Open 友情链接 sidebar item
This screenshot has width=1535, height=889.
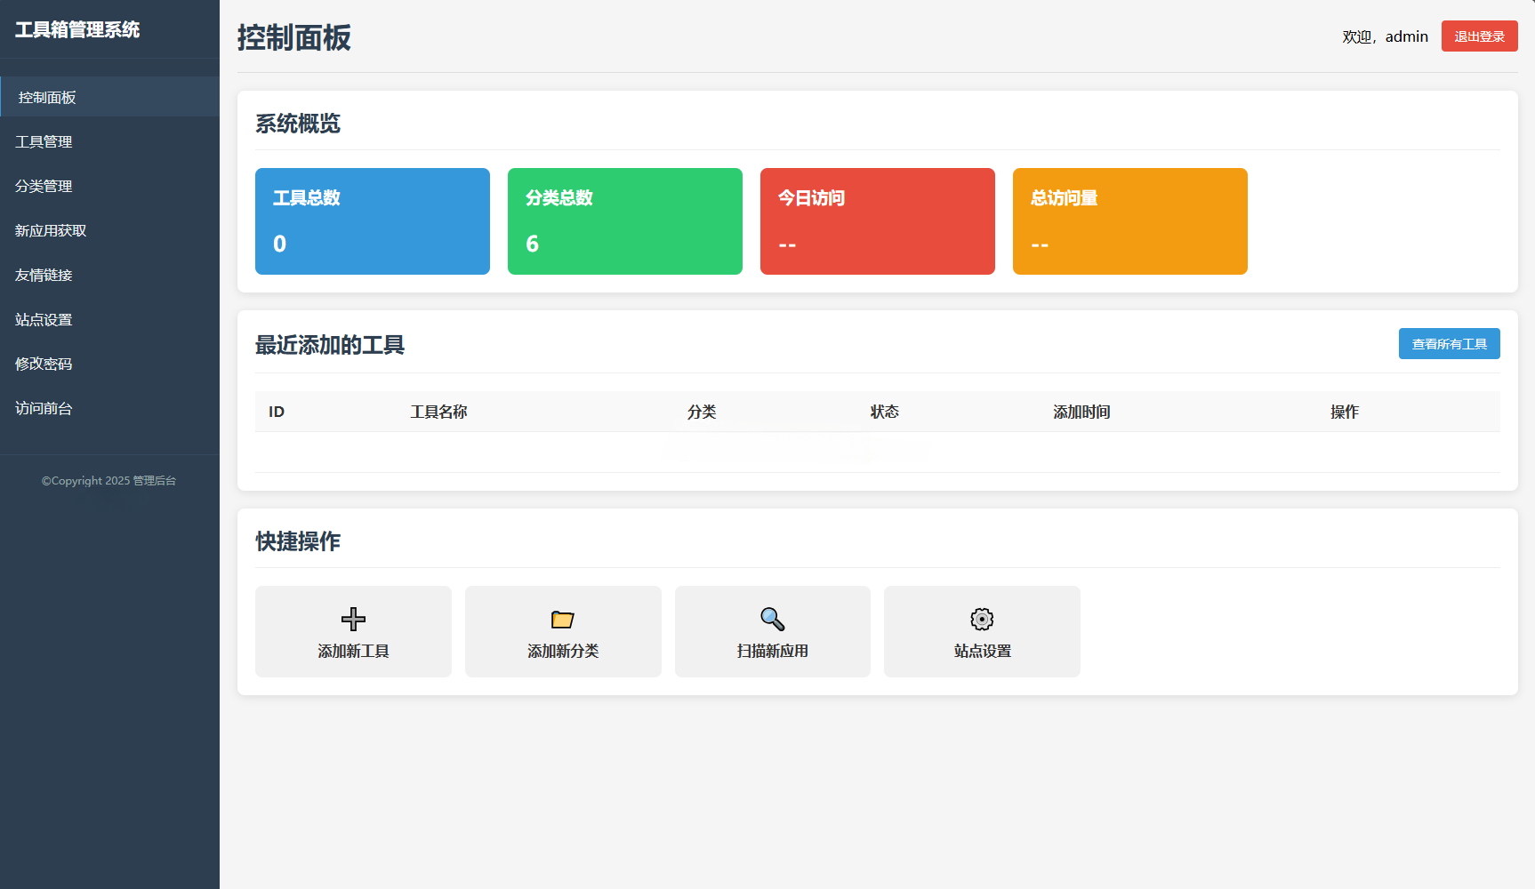coord(44,275)
